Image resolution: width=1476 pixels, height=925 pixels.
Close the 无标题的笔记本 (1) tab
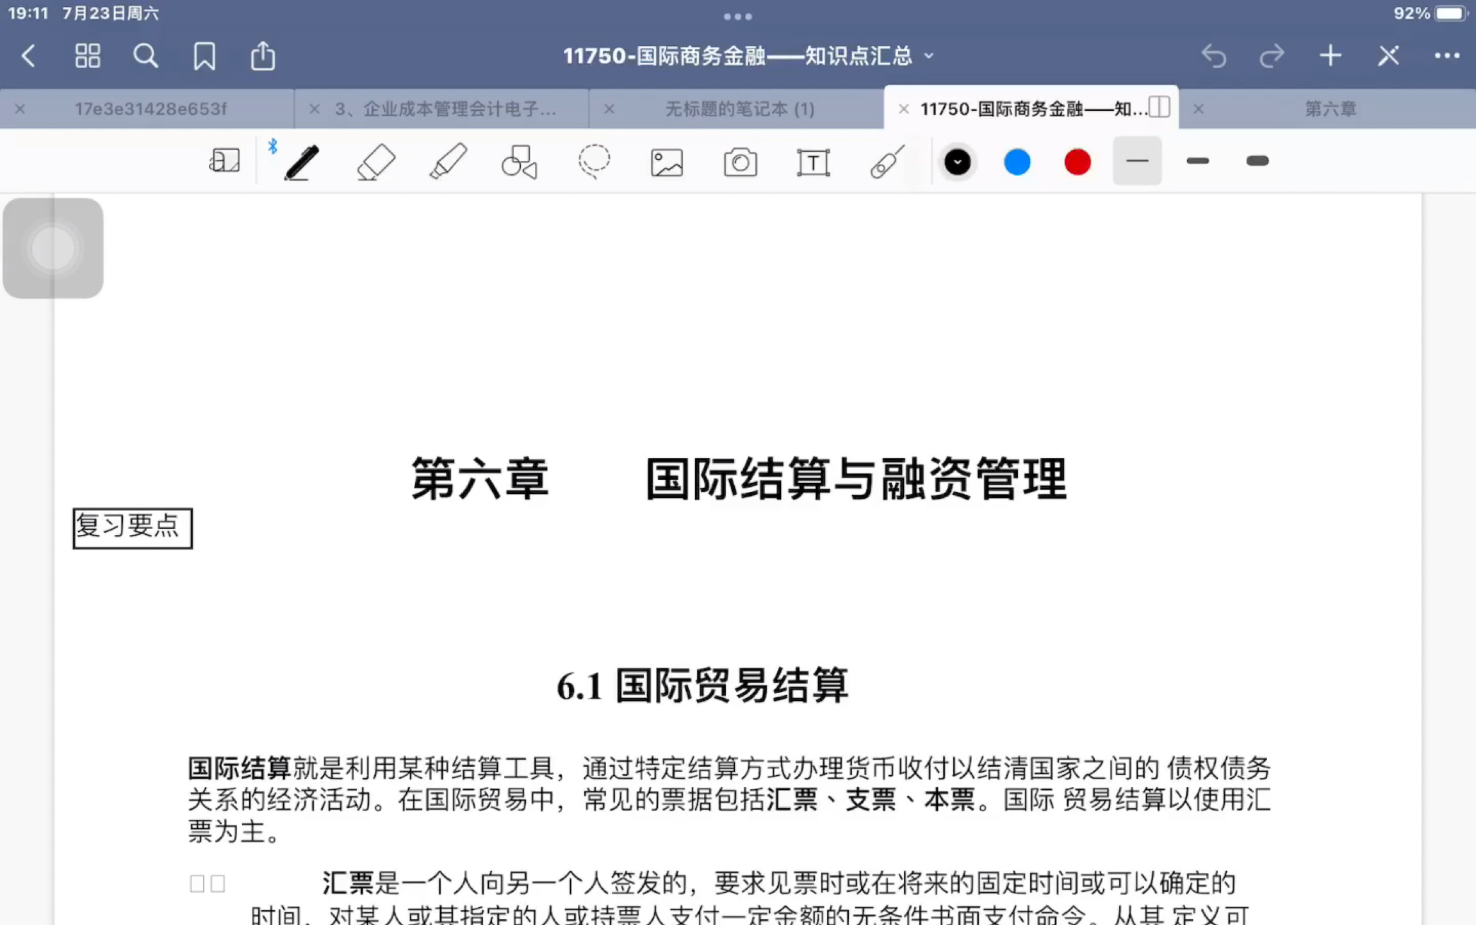(609, 109)
